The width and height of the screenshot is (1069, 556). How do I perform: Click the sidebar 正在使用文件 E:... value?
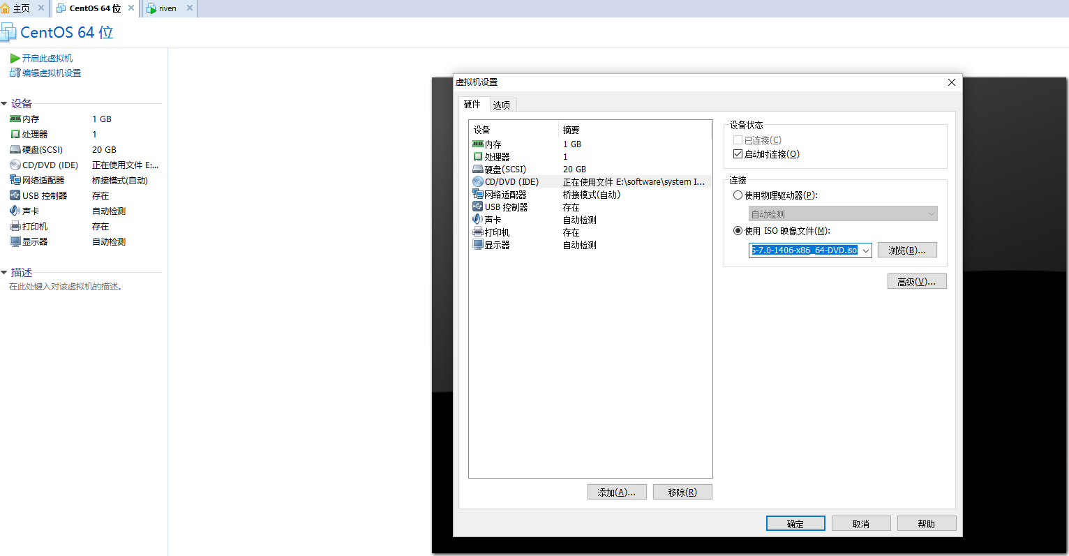click(126, 165)
